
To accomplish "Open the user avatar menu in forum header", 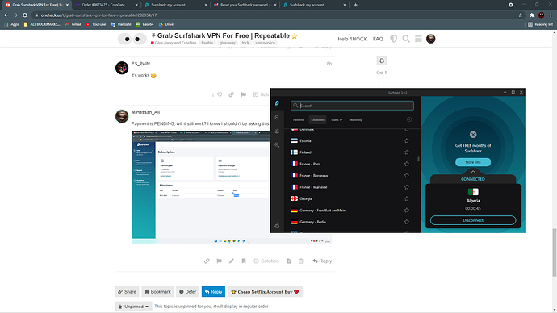I will [x=431, y=39].
